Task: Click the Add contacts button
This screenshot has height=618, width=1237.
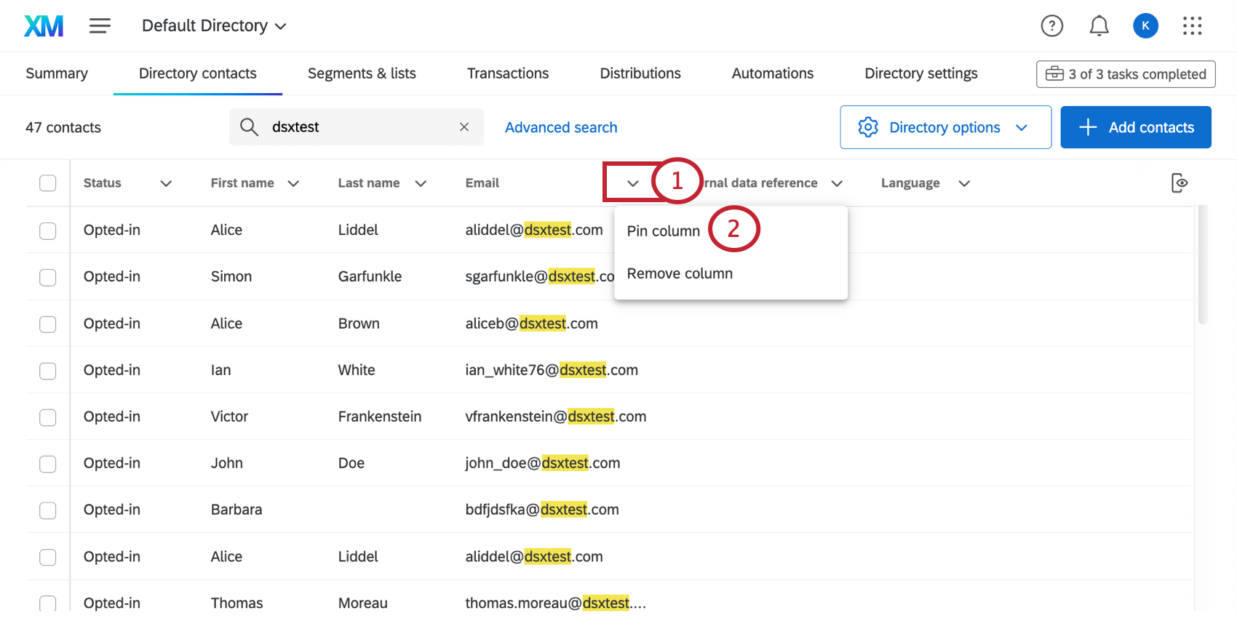Action: tap(1135, 127)
